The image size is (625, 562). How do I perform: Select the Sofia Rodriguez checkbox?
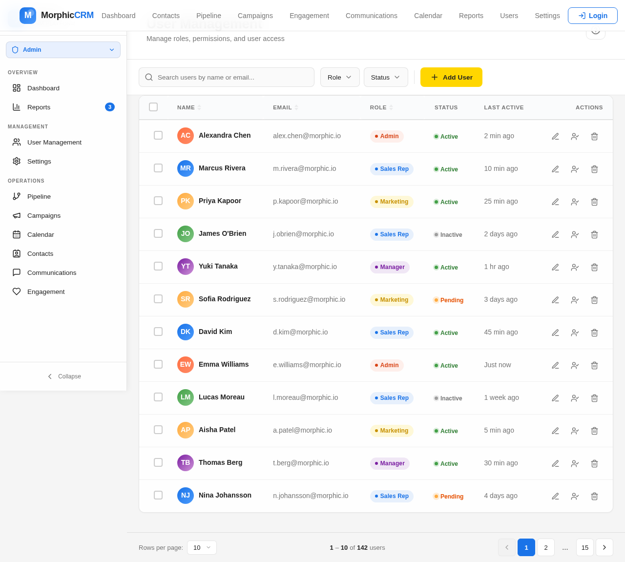[x=158, y=299]
